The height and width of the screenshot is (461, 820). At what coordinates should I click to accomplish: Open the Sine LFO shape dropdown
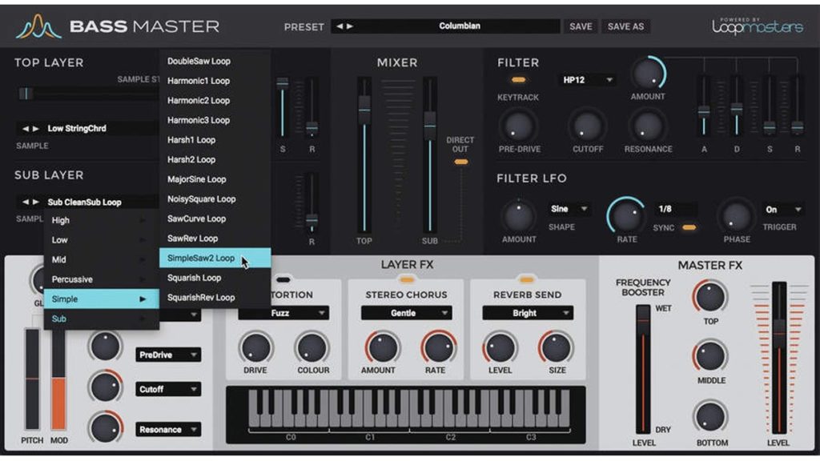569,209
